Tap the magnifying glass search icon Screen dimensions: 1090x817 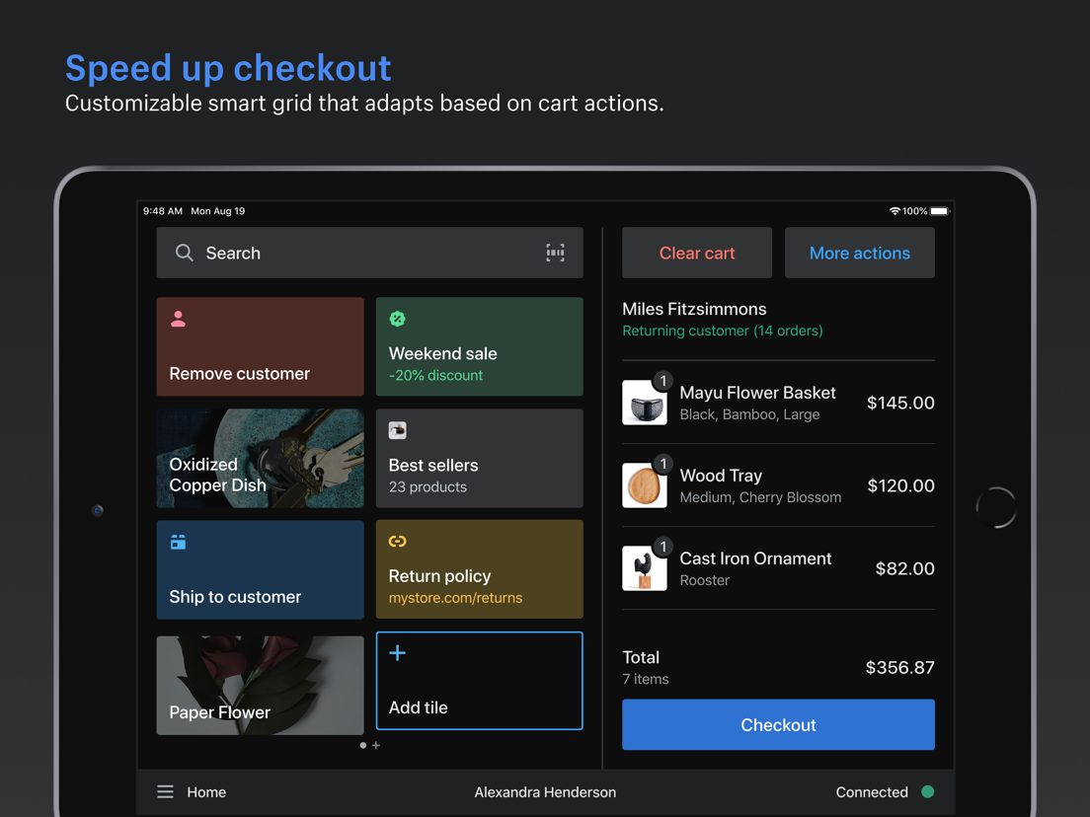click(x=184, y=253)
